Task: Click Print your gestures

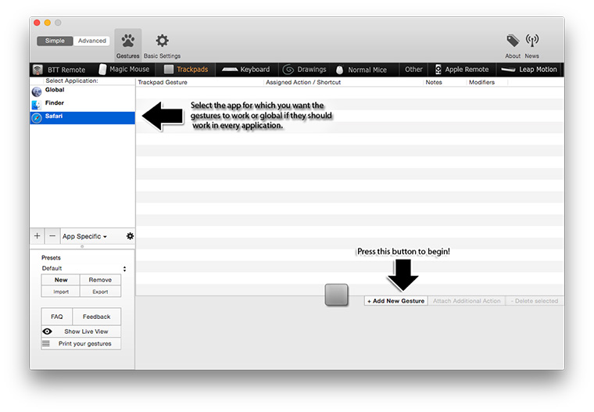Action: pyautogui.click(x=81, y=343)
